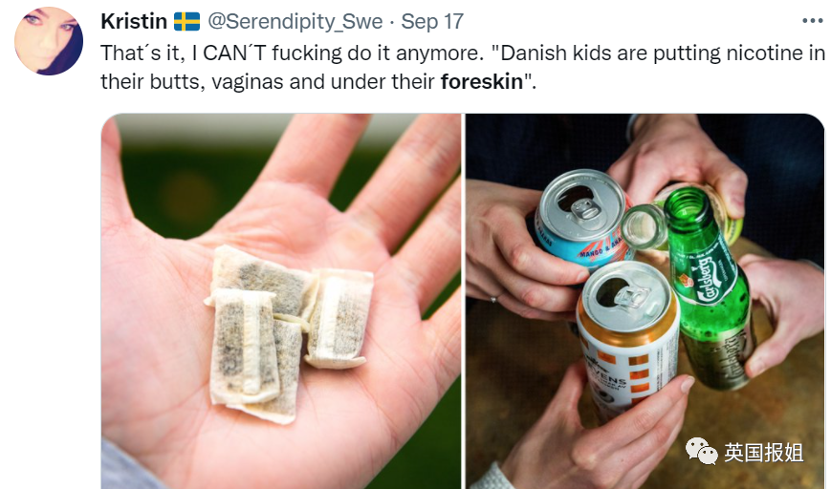Click the 英国报姐 watermark text
Screen dimensions: 831x489
[x=764, y=453]
